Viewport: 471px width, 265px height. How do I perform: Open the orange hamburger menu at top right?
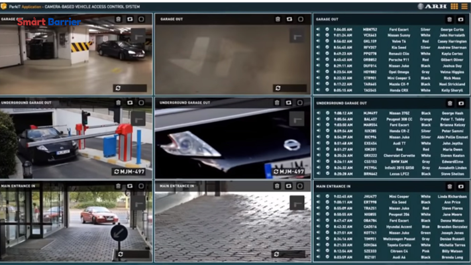point(464,6)
